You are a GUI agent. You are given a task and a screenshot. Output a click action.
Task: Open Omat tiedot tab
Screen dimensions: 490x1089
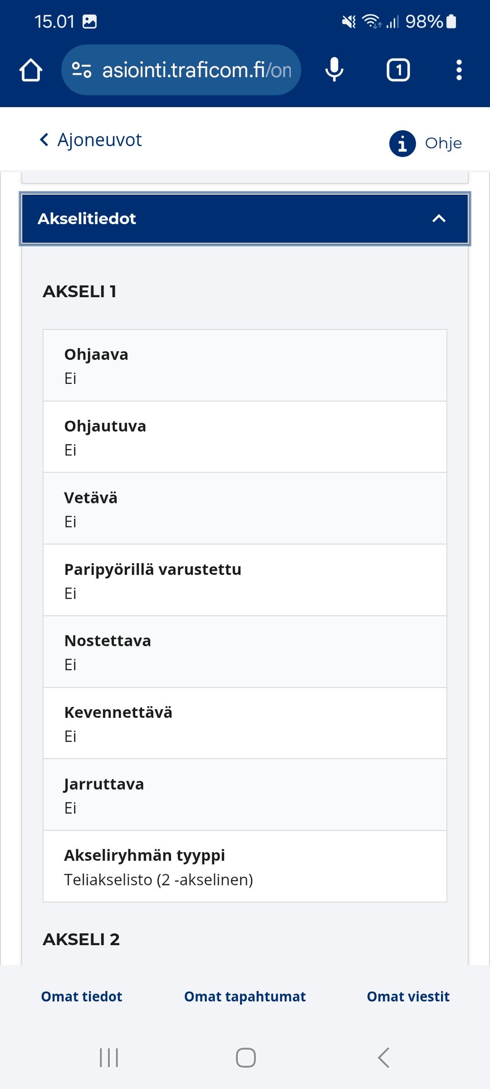click(81, 996)
